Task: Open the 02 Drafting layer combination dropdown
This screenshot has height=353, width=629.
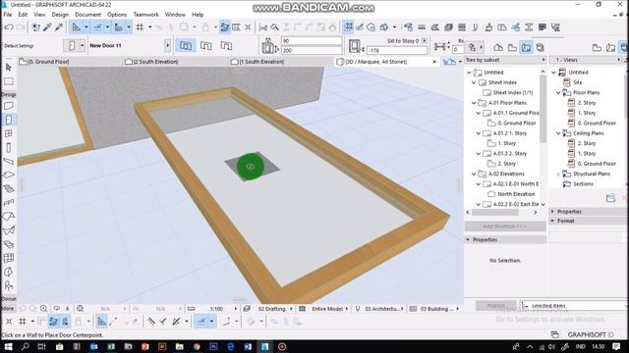Action: click(291, 309)
